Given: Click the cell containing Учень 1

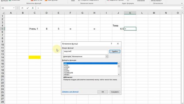Looking at the screenshot, I should pos(34,29).
